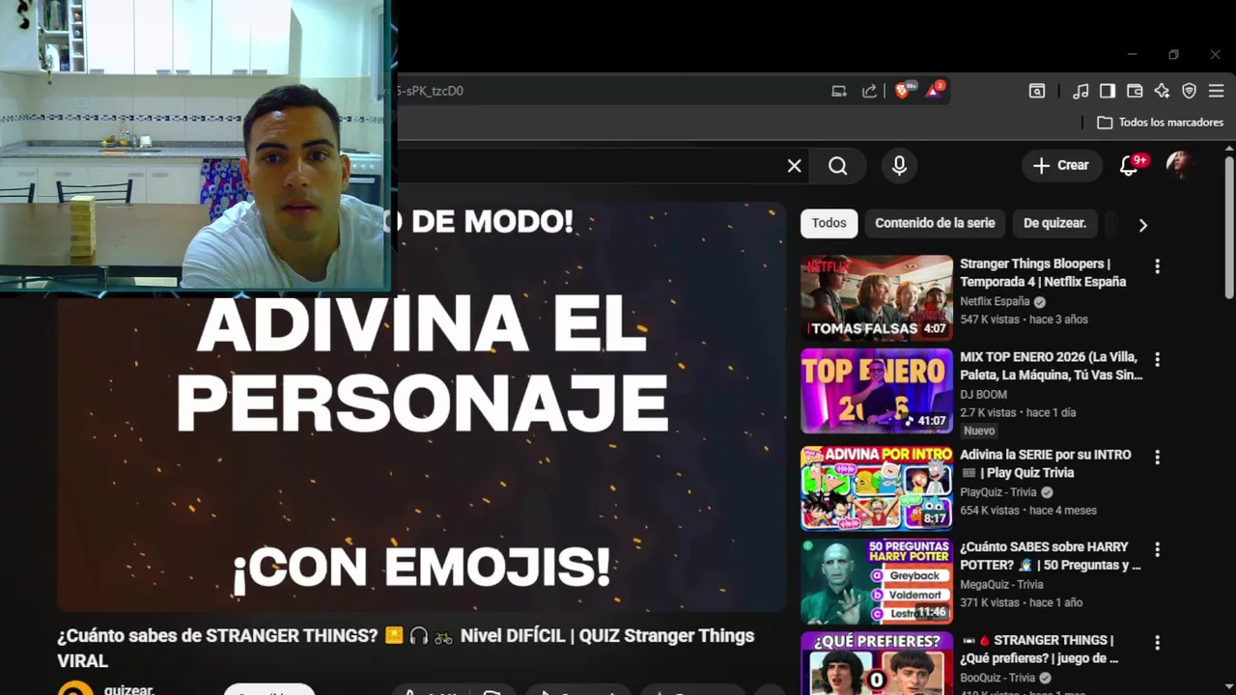Open the HARRY POTTER quiz thumbnail
This screenshot has height=695, width=1236.
[x=877, y=581]
